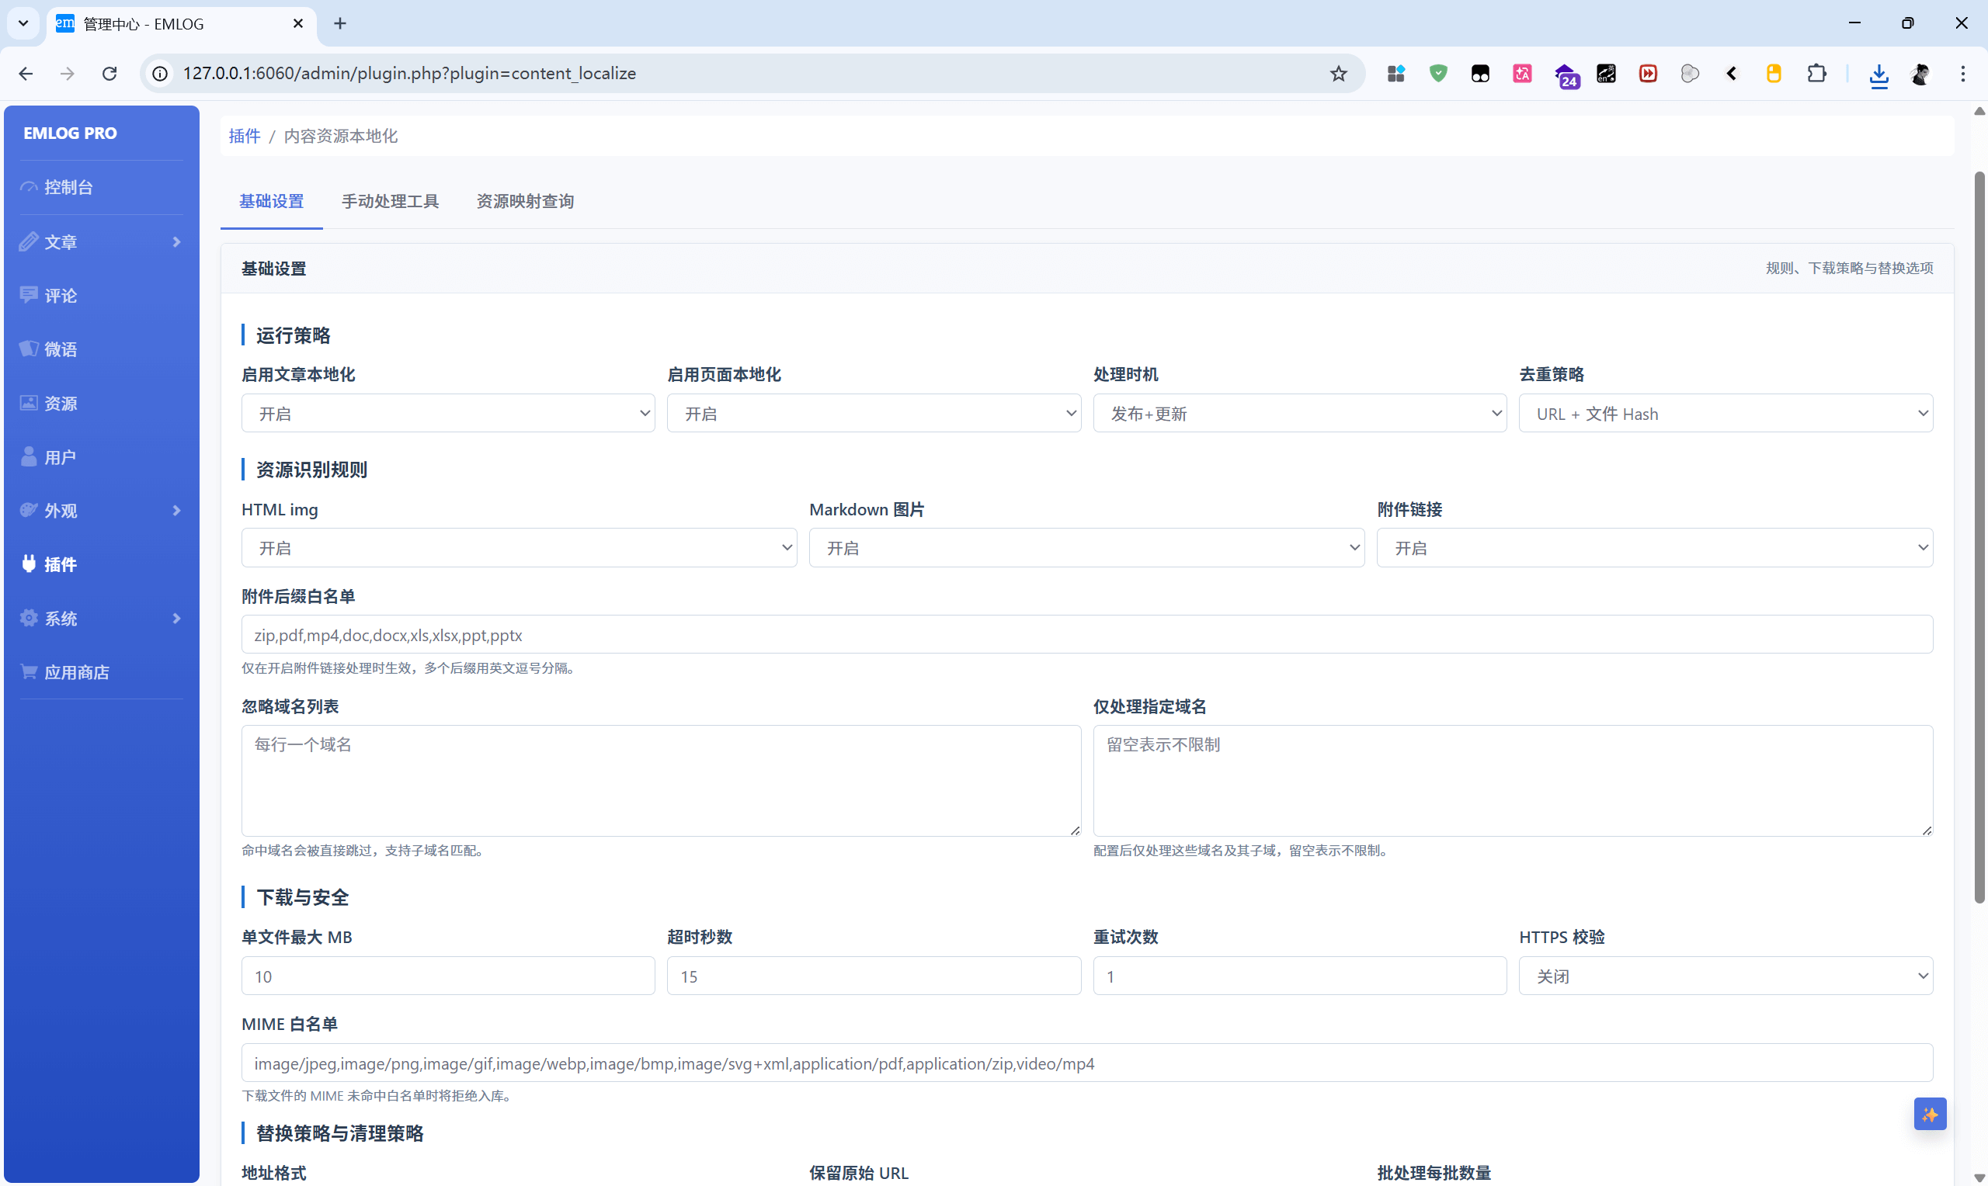Open the Chrome three-dot menu

[x=1962, y=74]
